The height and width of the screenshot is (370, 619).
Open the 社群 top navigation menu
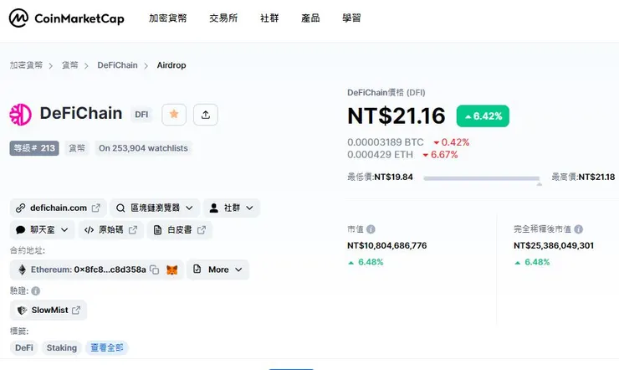point(269,18)
